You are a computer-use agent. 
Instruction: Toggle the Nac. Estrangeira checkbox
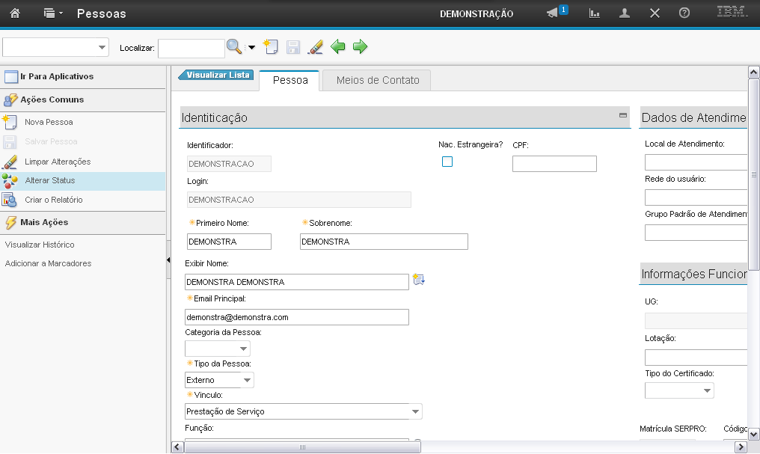pos(447,162)
